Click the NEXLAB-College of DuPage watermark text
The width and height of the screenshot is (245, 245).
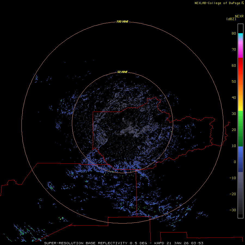click(217, 3)
